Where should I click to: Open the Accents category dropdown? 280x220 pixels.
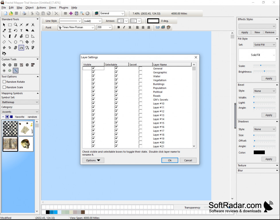(20, 112)
